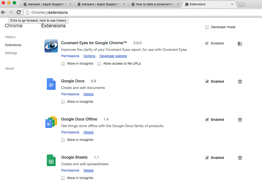Check Allow access to file URLs
Viewport: 262px width, 189px height.
click(99, 64)
